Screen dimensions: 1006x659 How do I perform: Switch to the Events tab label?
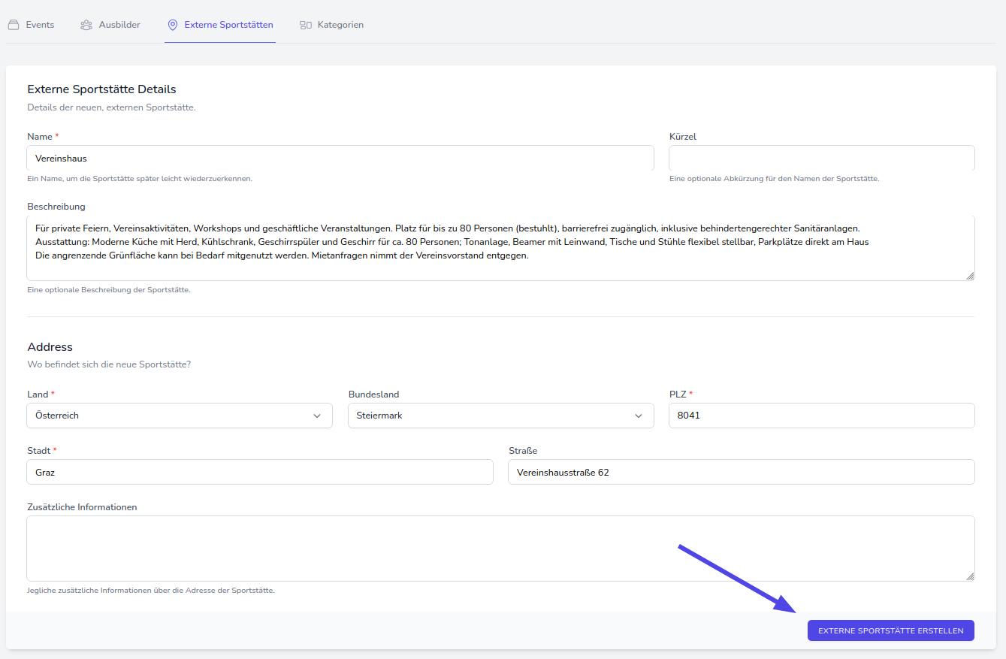[x=40, y=25]
